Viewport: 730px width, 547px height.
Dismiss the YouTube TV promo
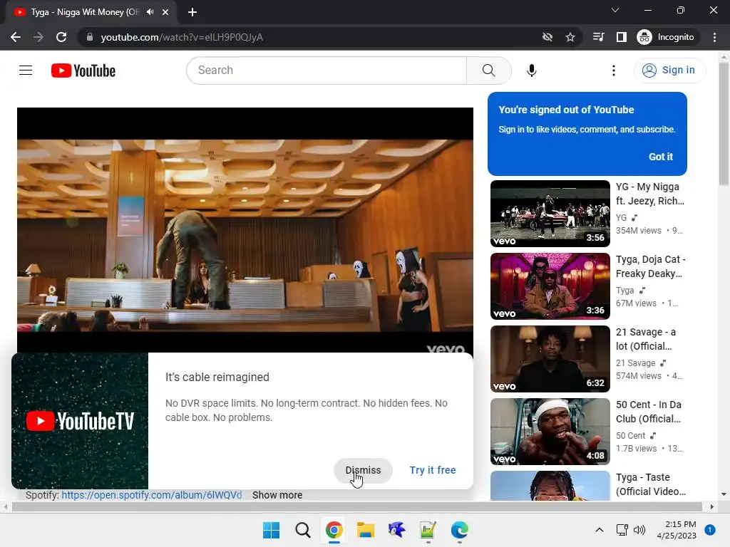coord(363,470)
